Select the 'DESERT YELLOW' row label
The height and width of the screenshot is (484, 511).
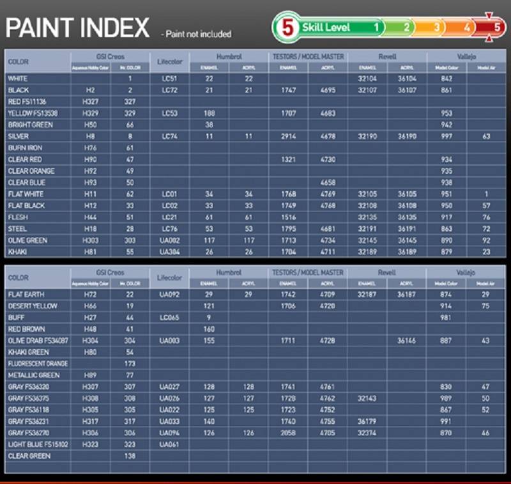coord(33,306)
